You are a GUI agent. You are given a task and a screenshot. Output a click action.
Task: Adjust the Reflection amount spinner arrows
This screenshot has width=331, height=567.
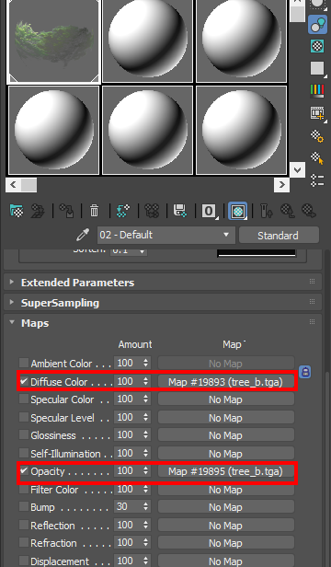coord(145,525)
